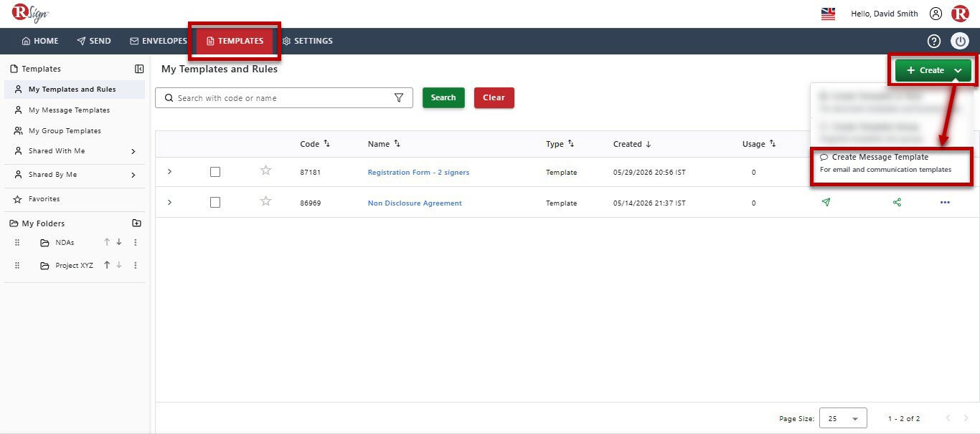
Task: Go to the ENVELOPES tab
Action: pyautogui.click(x=159, y=41)
